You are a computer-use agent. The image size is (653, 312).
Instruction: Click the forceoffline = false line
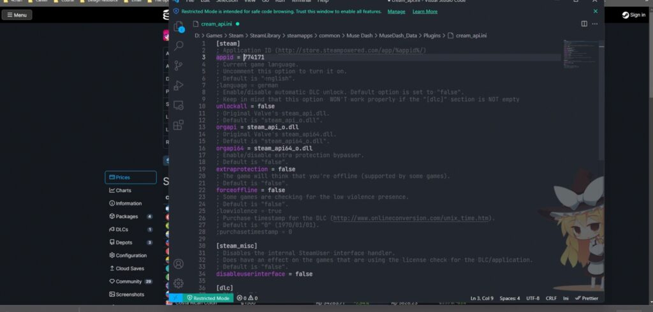coord(250,190)
